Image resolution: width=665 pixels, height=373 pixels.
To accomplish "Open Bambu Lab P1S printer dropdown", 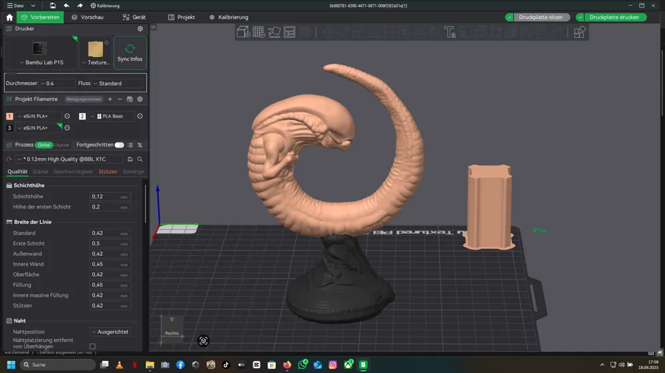I will coord(41,62).
